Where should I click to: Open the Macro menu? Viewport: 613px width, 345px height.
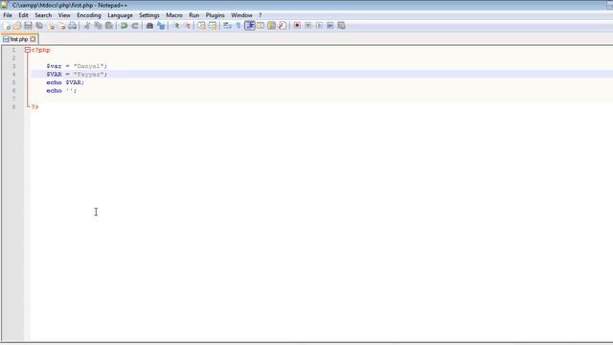coord(174,15)
